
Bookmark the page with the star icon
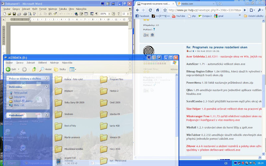[165, 10]
